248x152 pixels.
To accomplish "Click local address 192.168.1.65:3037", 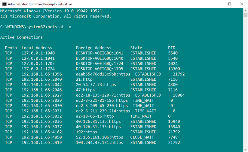I will (x=41, y=127).
